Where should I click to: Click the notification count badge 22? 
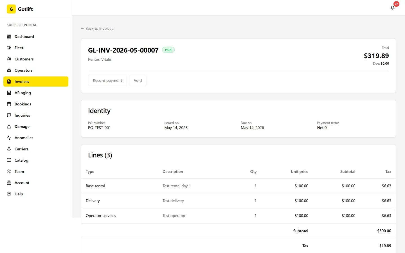pyautogui.click(x=396, y=4)
